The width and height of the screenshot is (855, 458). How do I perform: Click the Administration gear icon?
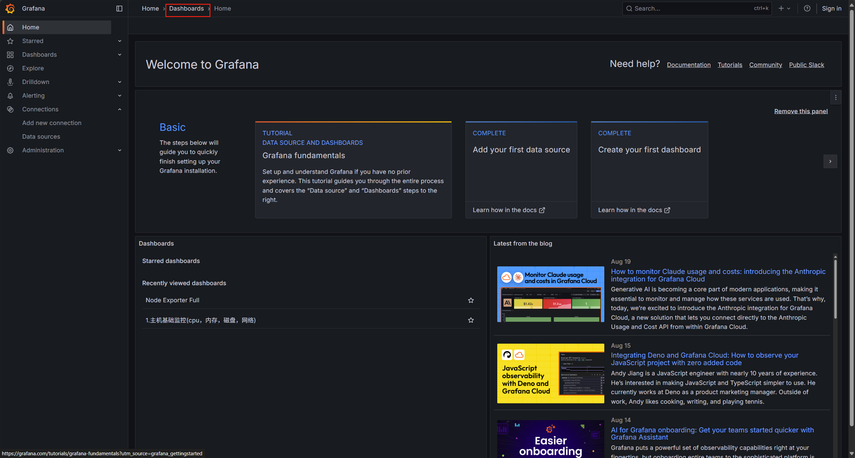[10, 150]
